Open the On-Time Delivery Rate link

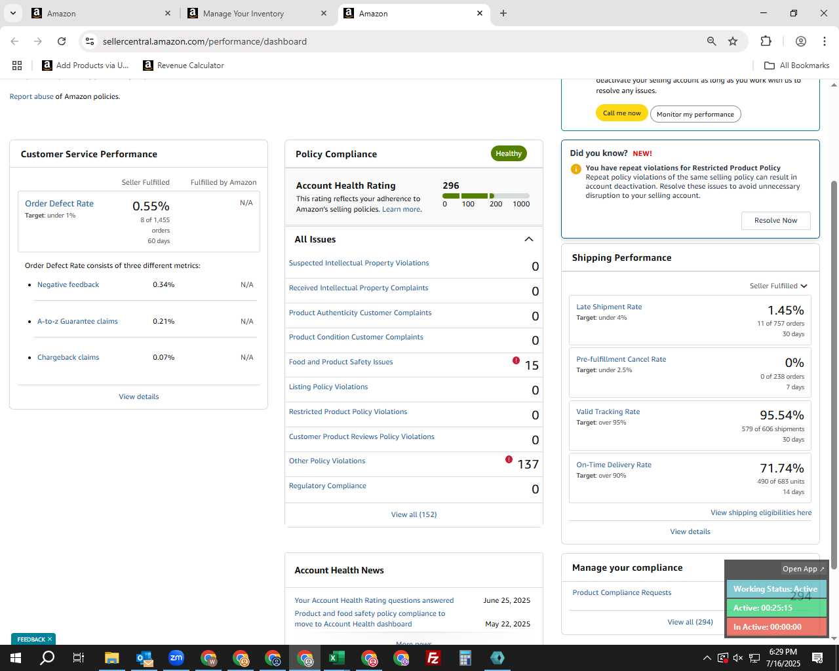(614, 465)
